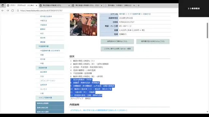Viewport: 209px width, 117px height.
Task: Click contents row 4 名詞の複数形・人称代名詞
Action: tap(83, 70)
